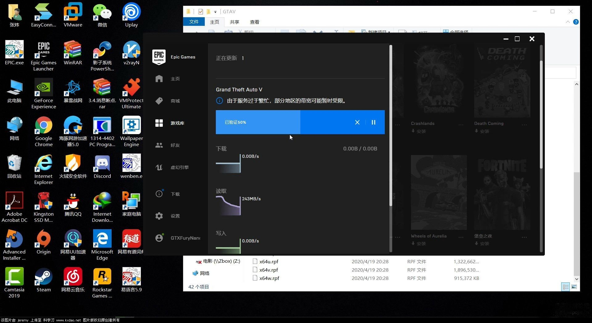The image size is (592, 323).
Task: Select the 游戏库 library grid icon
Action: point(159,123)
